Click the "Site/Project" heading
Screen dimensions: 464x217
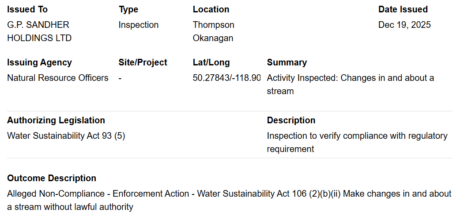coord(143,62)
